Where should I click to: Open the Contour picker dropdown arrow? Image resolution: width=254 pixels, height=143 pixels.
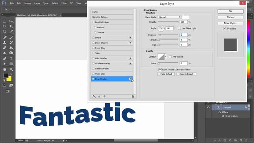coord(165,57)
